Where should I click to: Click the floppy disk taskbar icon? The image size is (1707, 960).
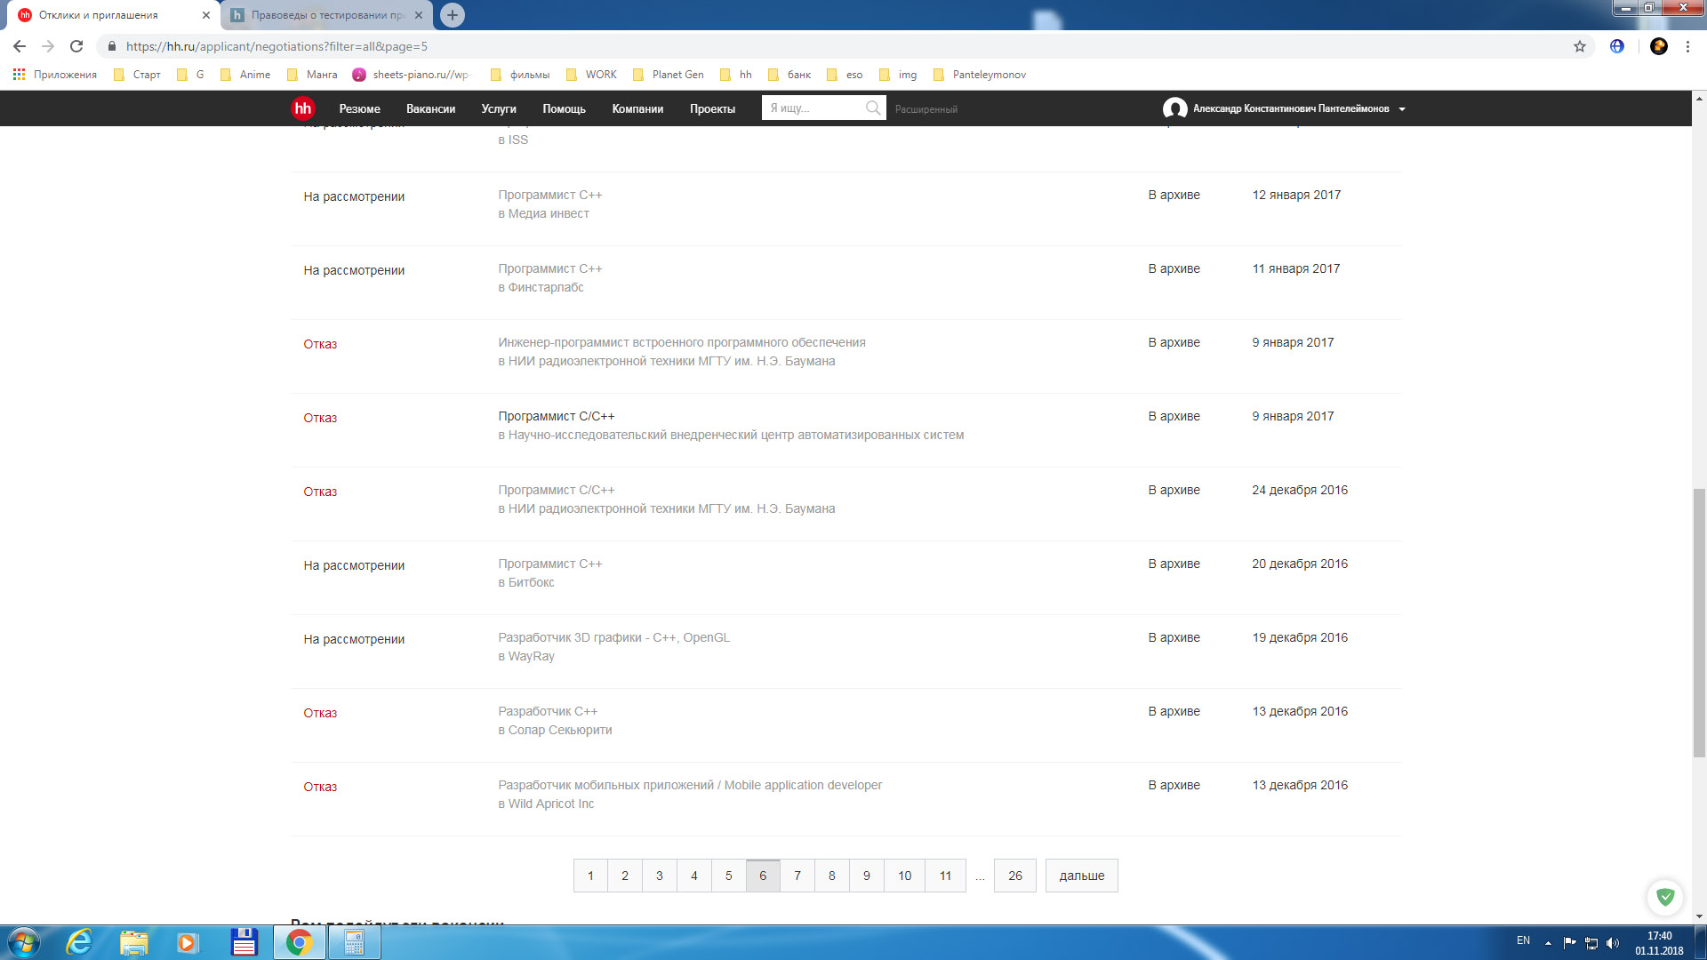coord(244,942)
